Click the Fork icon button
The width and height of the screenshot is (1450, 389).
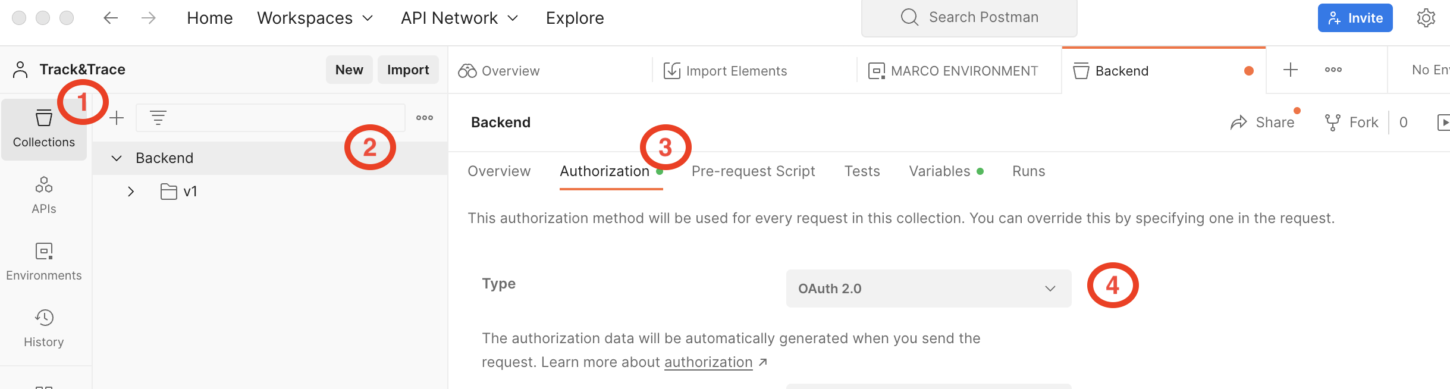[1333, 123]
